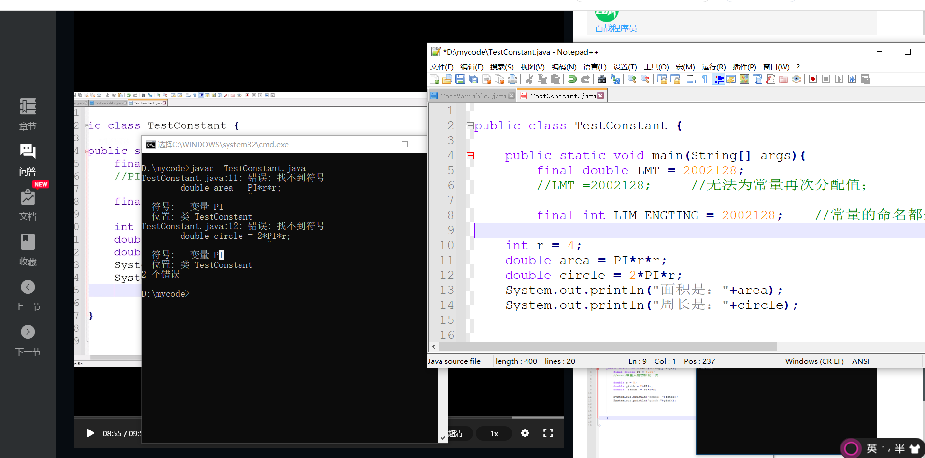925x458 pixels.
Task: Cut selection with the scissors icon
Action: (x=529, y=79)
